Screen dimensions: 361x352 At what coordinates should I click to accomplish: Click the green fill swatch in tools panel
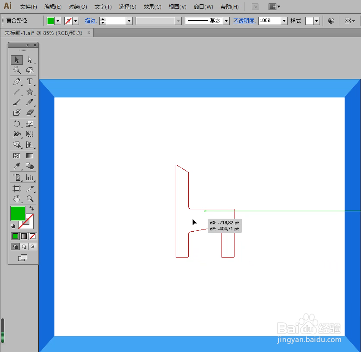pos(18,214)
